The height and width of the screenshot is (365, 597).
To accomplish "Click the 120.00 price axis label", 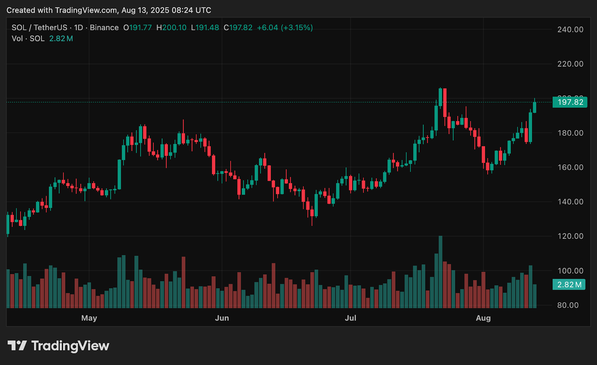I will 570,236.
